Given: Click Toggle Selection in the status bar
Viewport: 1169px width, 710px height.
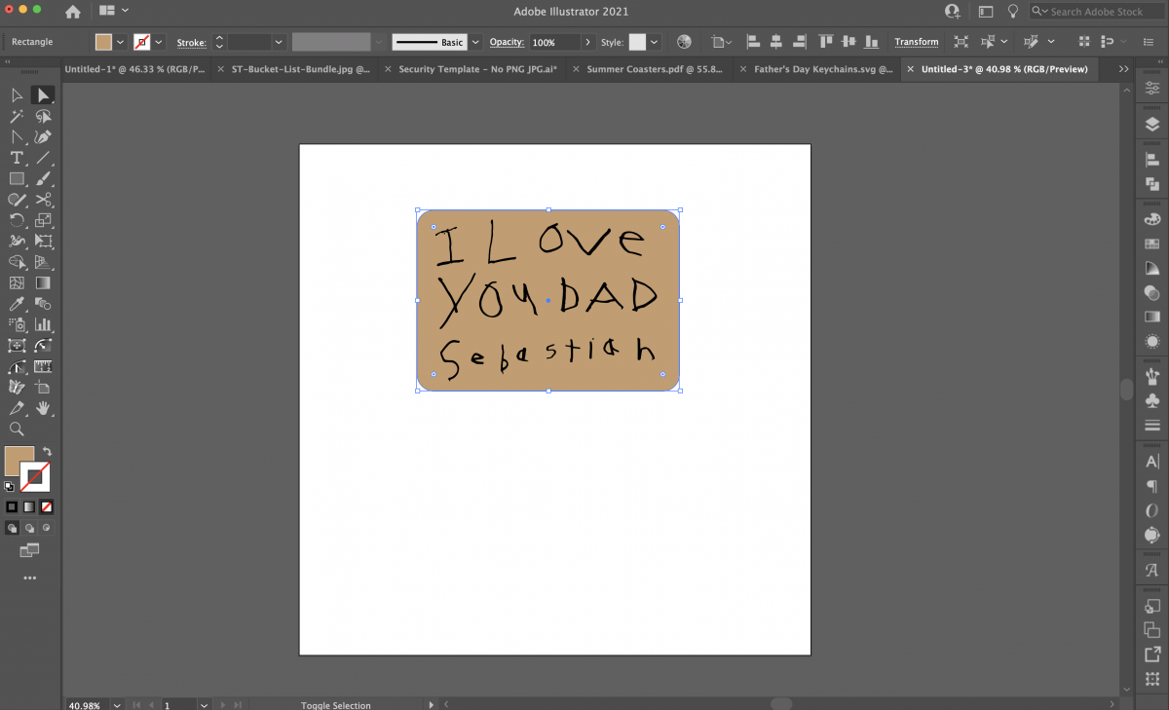Looking at the screenshot, I should click(336, 704).
